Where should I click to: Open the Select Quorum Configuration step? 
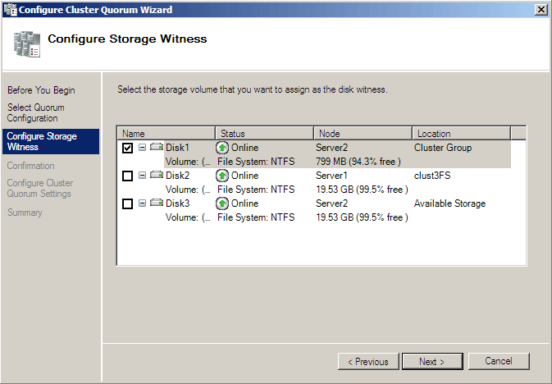(36, 112)
